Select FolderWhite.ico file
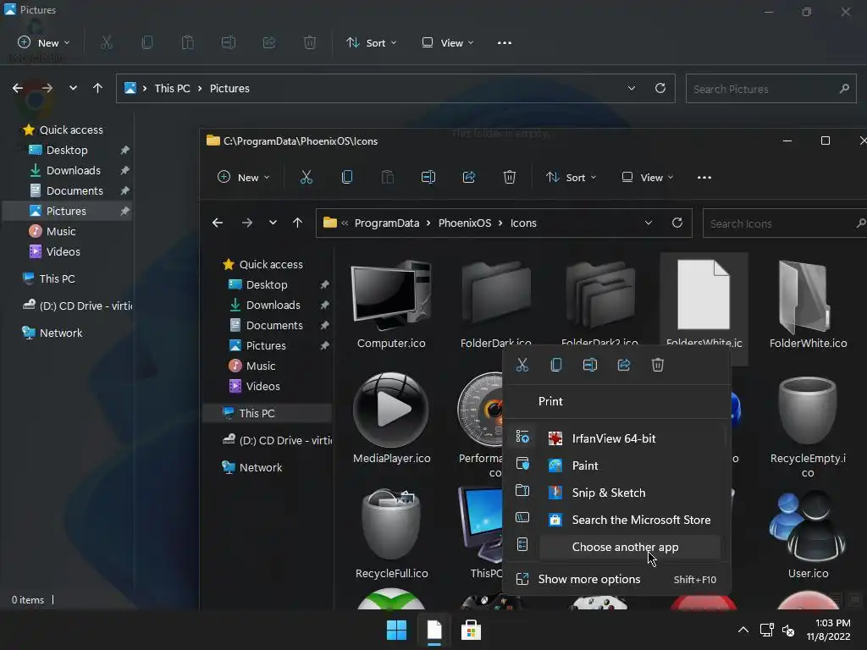 click(808, 304)
